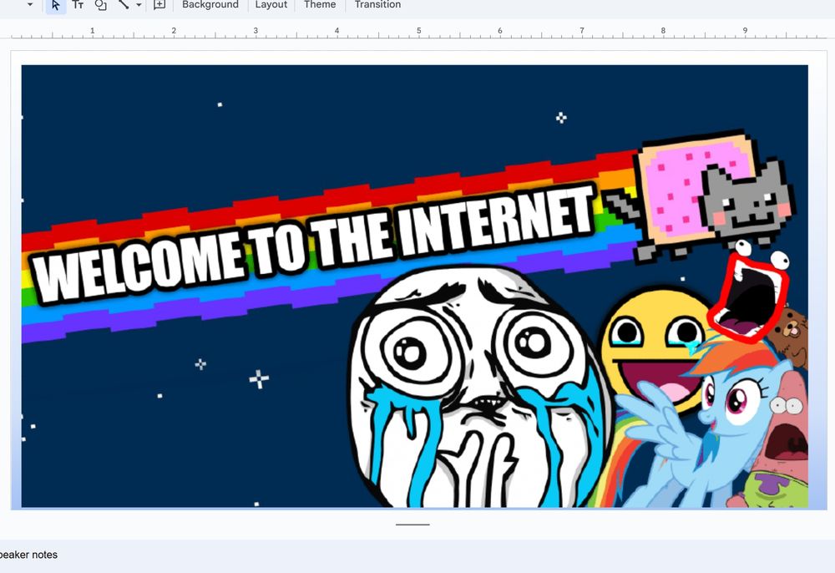835x573 pixels.
Task: Open the Shape tool
Action: pyautogui.click(x=100, y=6)
